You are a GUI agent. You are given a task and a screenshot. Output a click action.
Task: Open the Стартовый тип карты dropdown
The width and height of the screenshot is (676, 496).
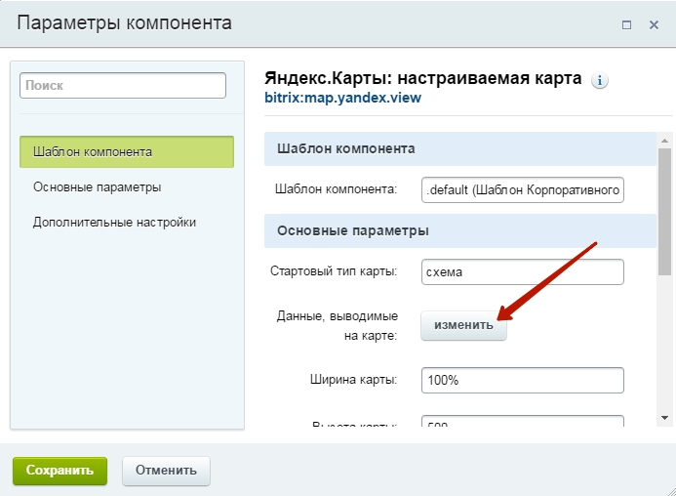[523, 272]
